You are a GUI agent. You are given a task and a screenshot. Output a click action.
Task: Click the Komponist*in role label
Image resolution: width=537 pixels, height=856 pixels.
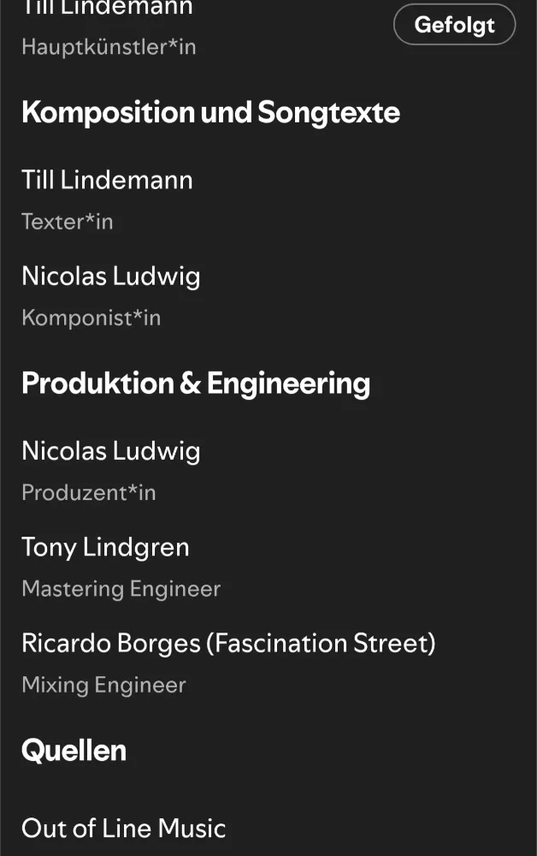click(x=91, y=318)
